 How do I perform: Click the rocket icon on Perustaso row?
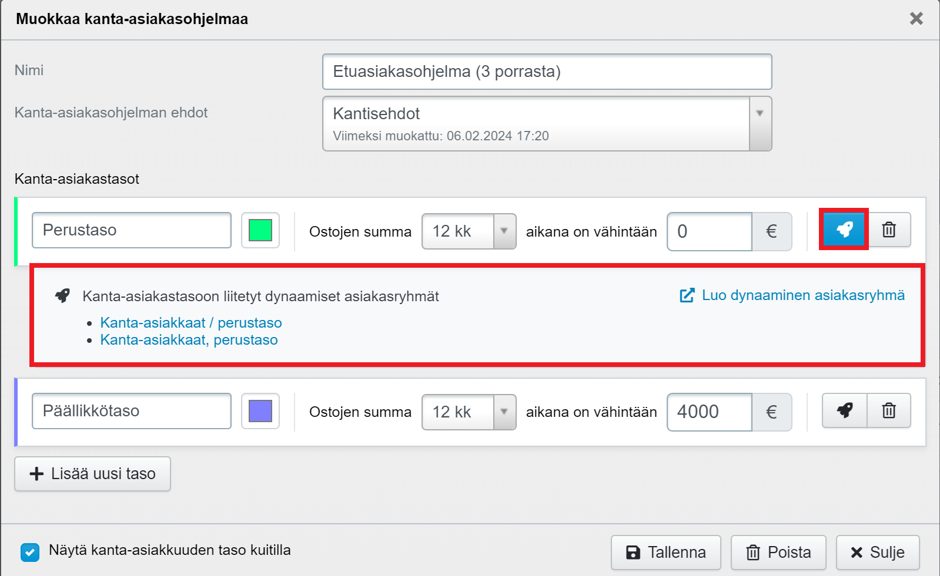pyautogui.click(x=844, y=230)
